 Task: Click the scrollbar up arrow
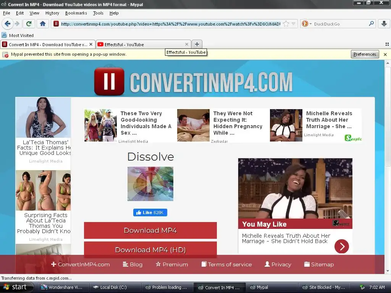[388, 63]
